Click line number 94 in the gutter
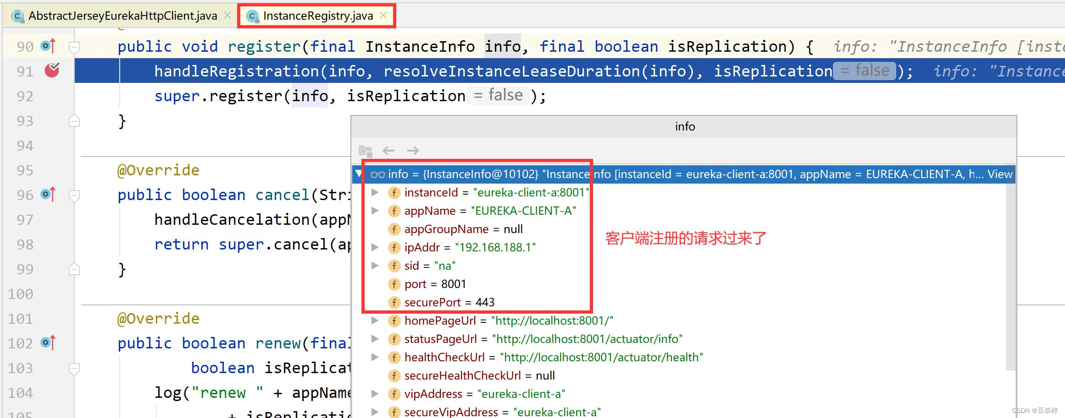Image resolution: width=1065 pixels, height=418 pixels. [25, 146]
